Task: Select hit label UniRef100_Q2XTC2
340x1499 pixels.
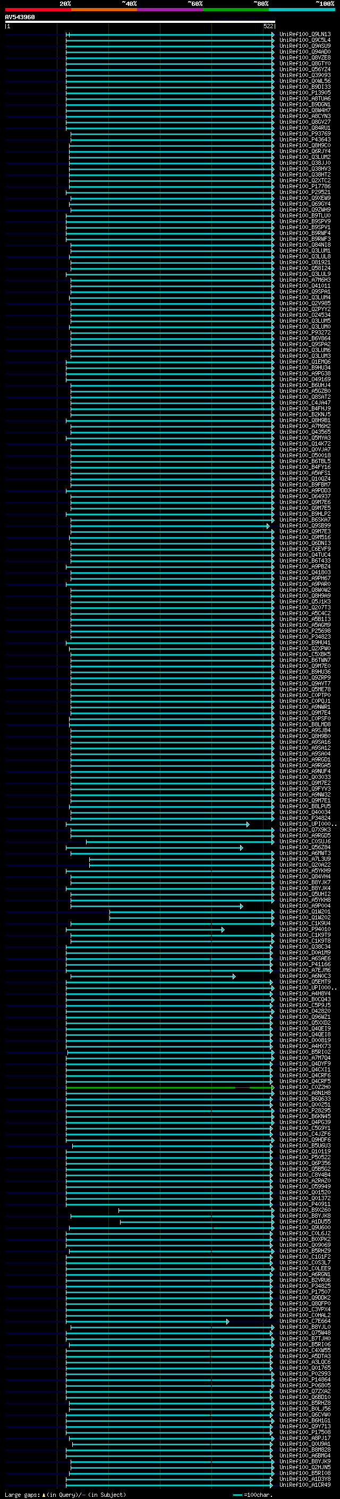Action: 305,180
